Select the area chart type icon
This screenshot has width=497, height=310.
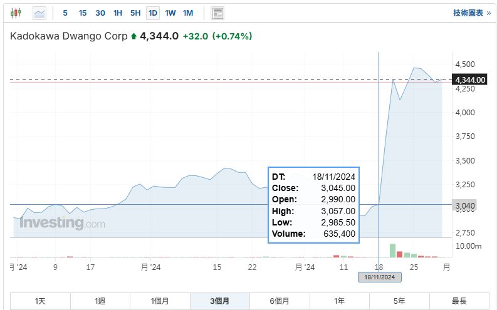pos(39,13)
